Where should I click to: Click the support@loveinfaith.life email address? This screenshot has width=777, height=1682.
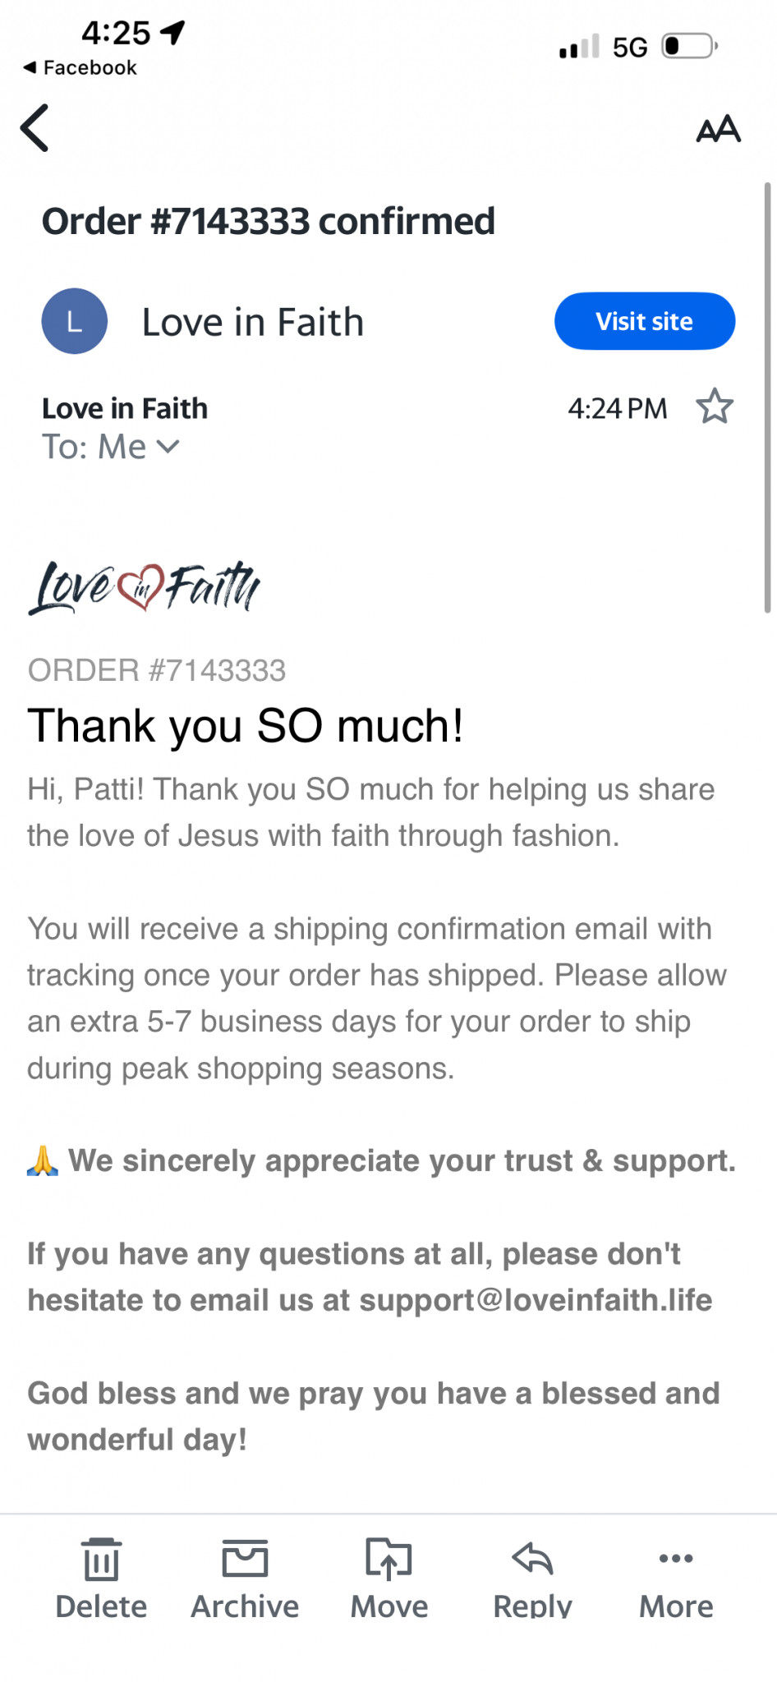536,1300
